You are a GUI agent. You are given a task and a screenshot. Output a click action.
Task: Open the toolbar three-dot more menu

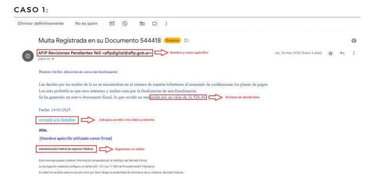(167, 23)
